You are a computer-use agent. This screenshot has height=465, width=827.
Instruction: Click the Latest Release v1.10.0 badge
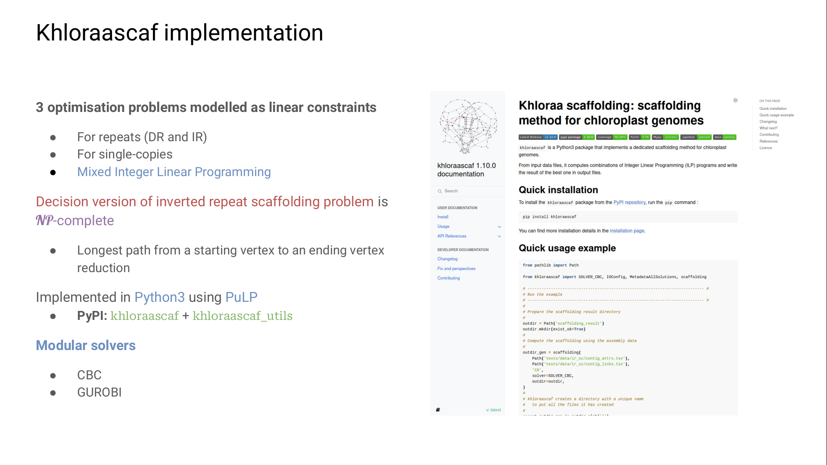click(538, 137)
